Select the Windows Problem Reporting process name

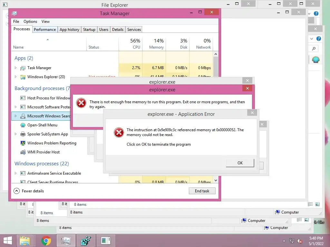point(52,143)
